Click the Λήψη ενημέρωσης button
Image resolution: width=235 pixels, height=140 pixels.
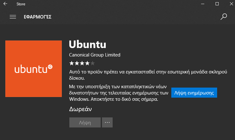(194, 93)
